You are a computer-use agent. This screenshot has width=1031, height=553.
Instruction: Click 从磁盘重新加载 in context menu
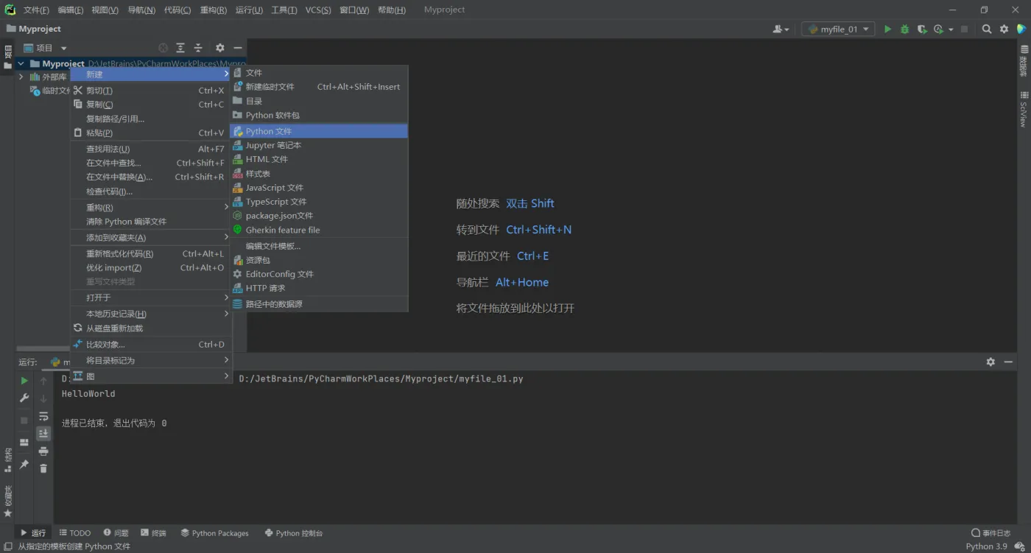tap(151, 328)
